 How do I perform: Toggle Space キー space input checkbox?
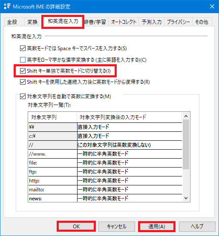click(x=23, y=48)
